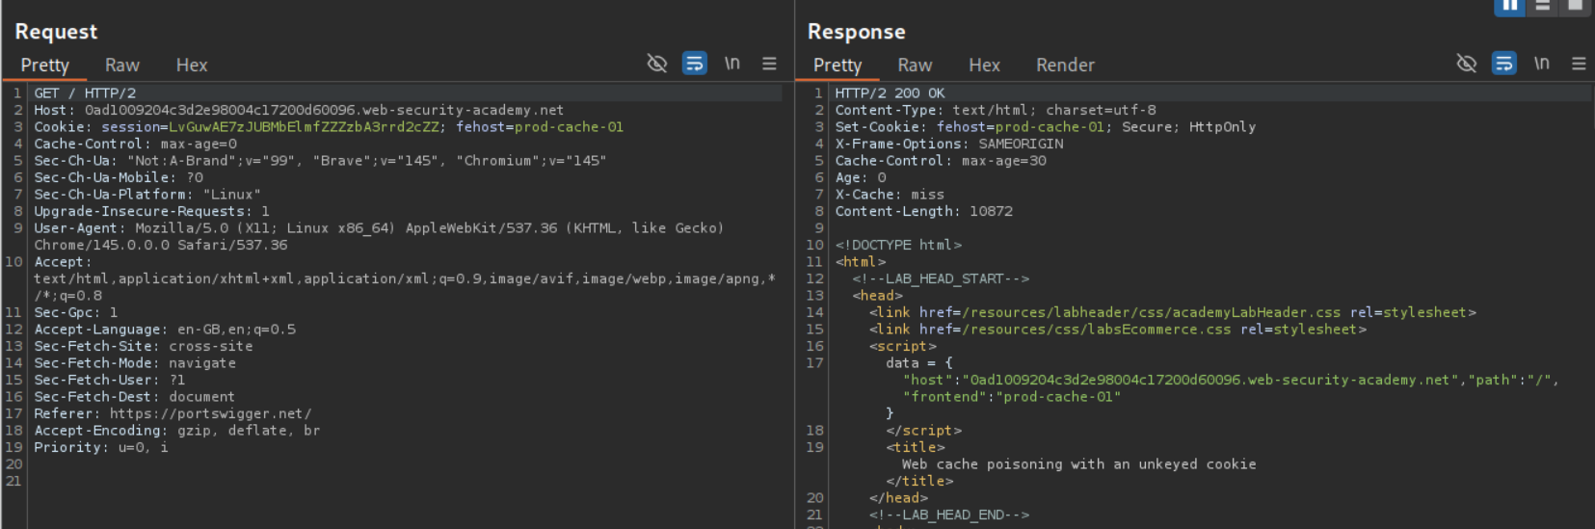This screenshot has height=529, width=1595.
Task: Show non-printable \n characters in Response
Action: pyautogui.click(x=1542, y=64)
